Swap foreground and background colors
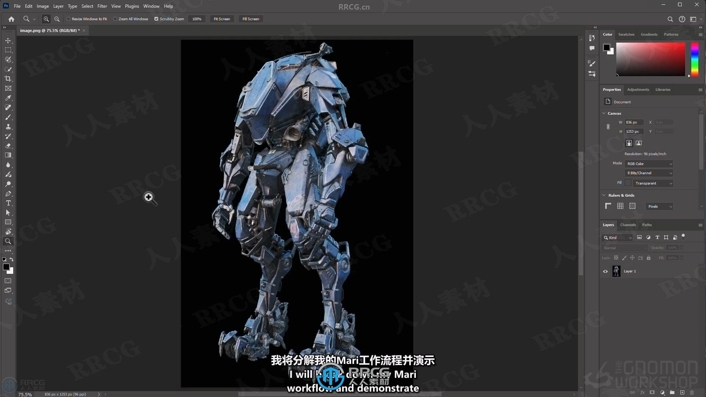This screenshot has height=397, width=706. pyautogui.click(x=11, y=260)
